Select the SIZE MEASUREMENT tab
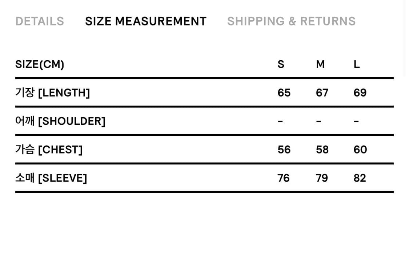The width and height of the screenshot is (409, 265). (x=146, y=21)
